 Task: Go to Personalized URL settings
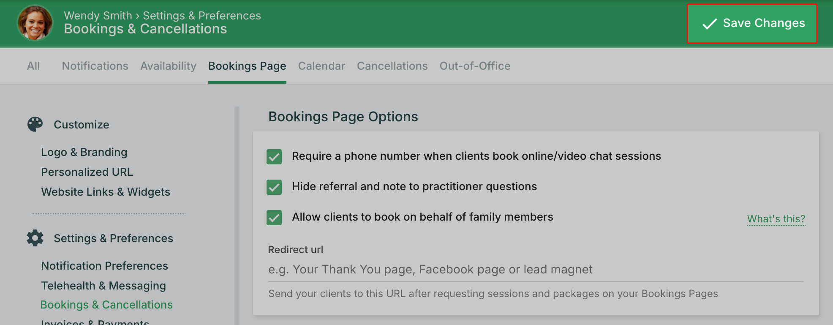point(87,172)
